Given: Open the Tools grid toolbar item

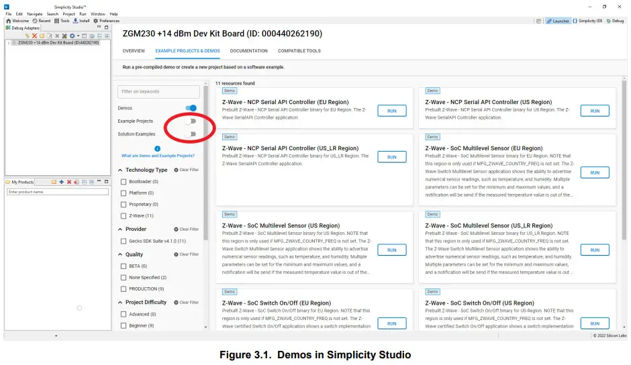Looking at the screenshot, I should (62, 21).
